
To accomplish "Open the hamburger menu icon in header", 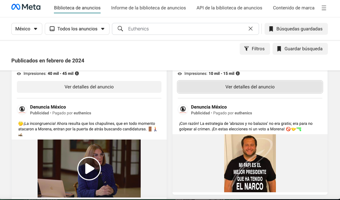I will click(x=324, y=8).
